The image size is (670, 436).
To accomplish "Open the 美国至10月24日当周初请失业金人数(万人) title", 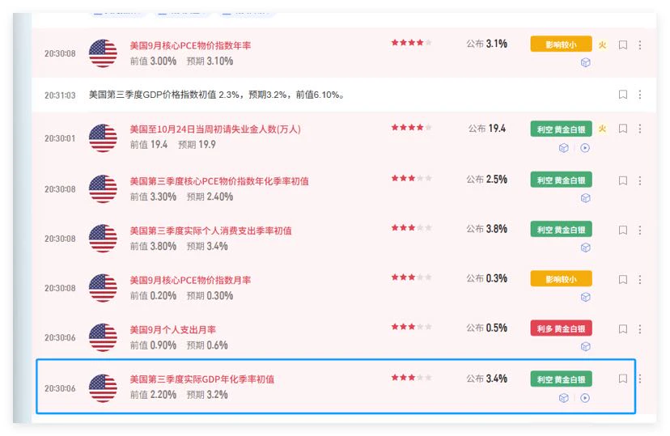I will (215, 129).
